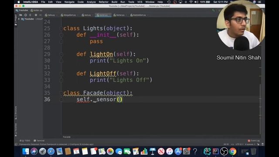
Task: Open the File menu
Action: point(43,2)
